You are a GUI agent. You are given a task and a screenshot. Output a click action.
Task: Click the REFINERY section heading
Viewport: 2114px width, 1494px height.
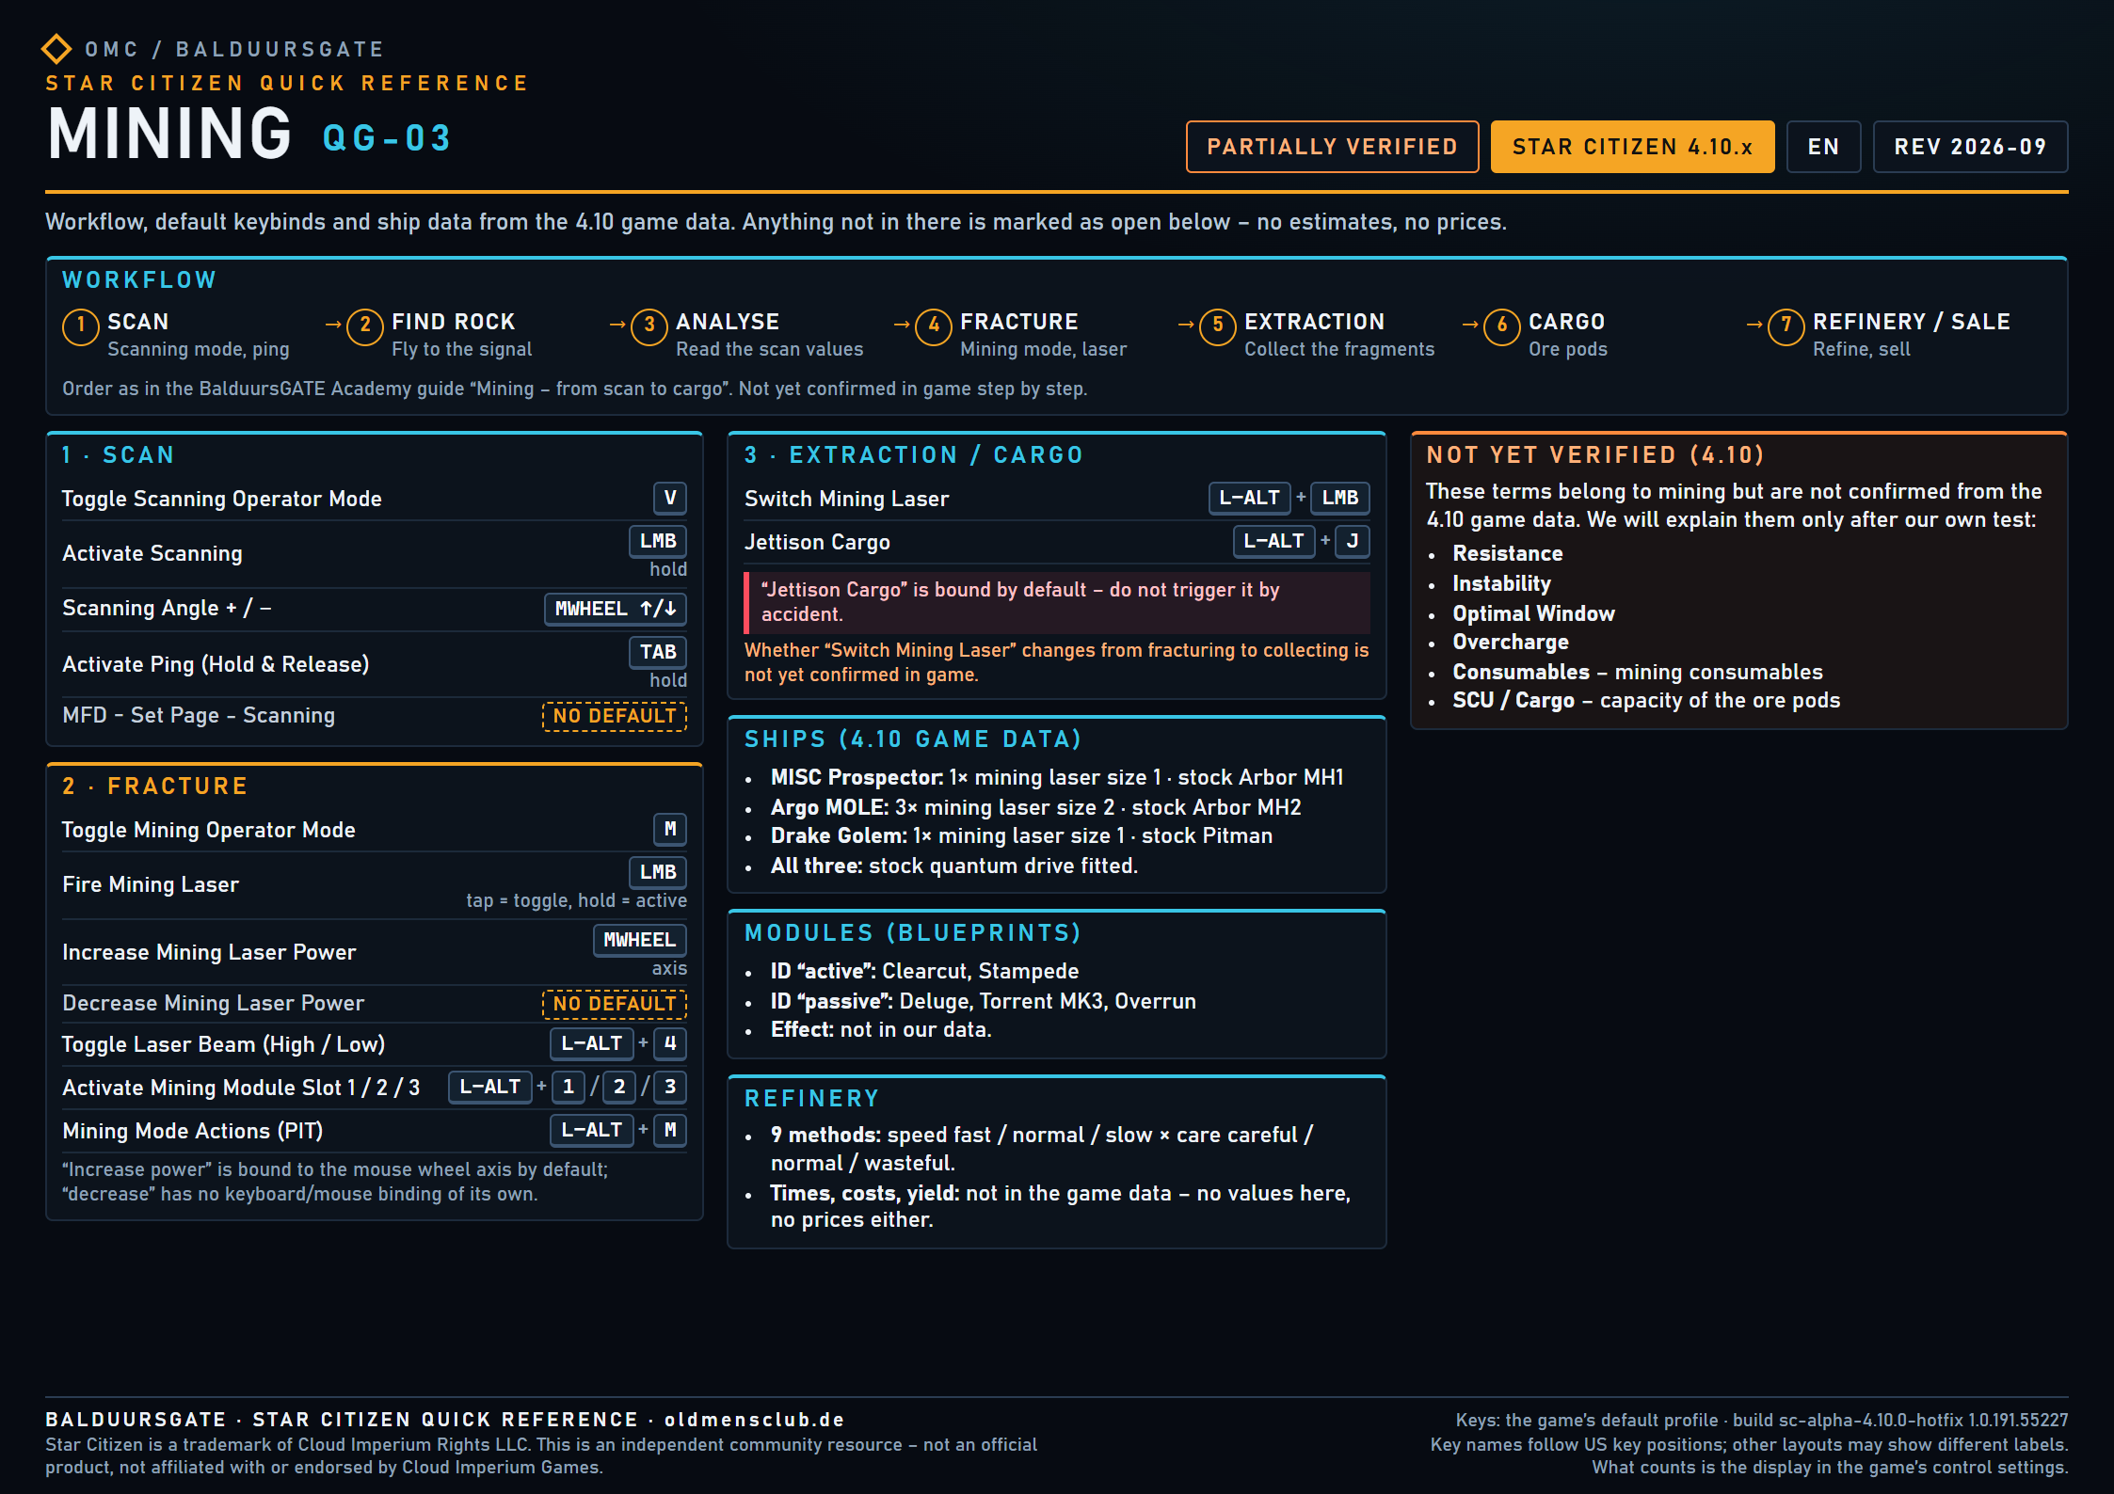(x=812, y=1099)
